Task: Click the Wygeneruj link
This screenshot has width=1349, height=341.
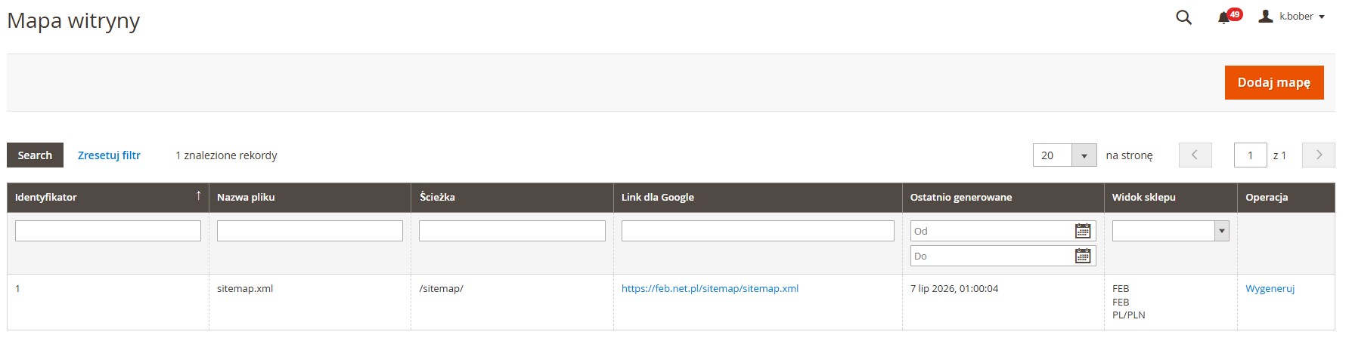Action: pyautogui.click(x=1270, y=288)
